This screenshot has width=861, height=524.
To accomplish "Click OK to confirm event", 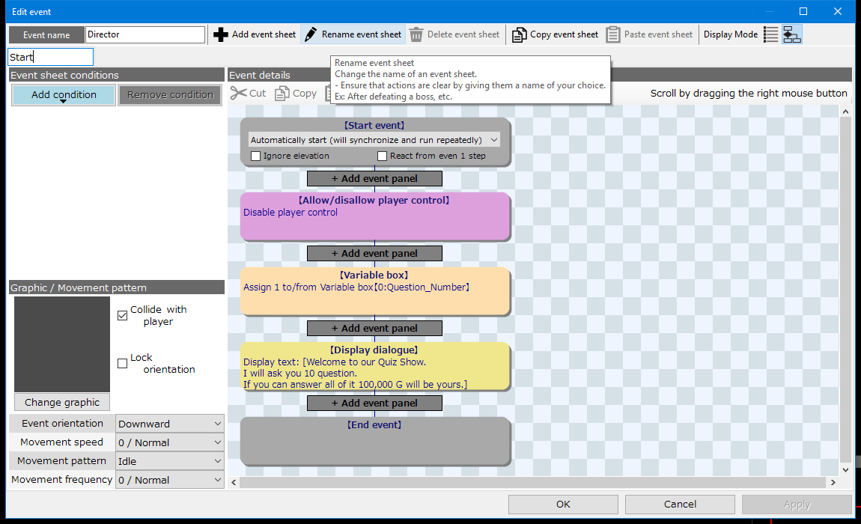I will coord(563,505).
